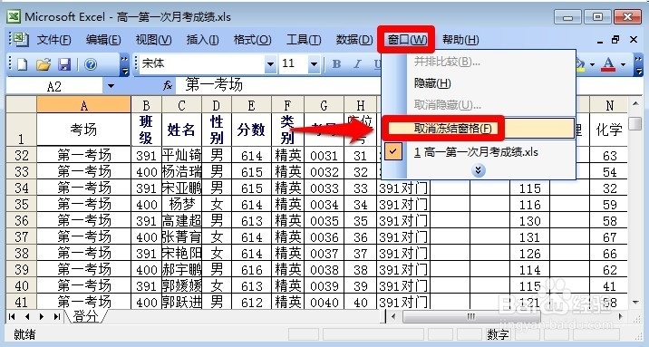The height and width of the screenshot is (347, 649).
Task: Click vertical scrollbar up arrow
Action: pos(635,103)
